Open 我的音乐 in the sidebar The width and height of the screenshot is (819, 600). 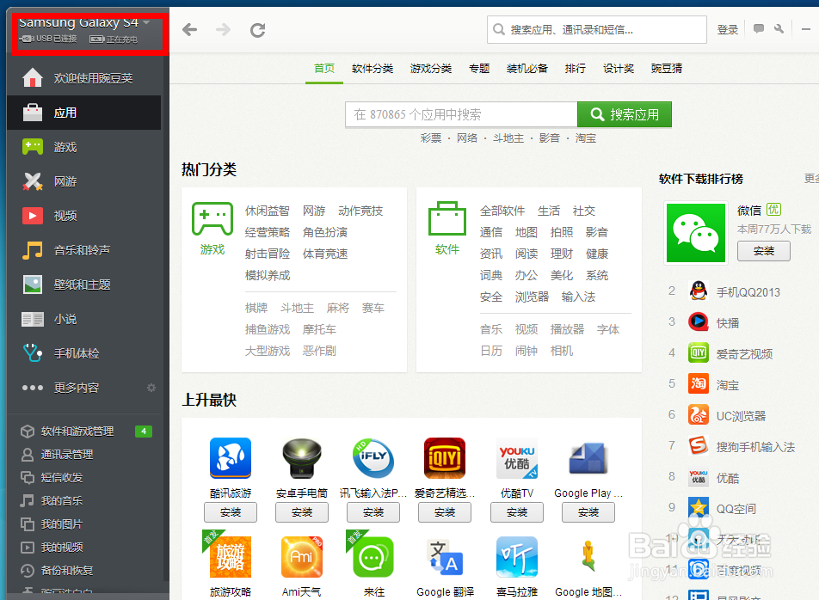pyautogui.click(x=83, y=501)
